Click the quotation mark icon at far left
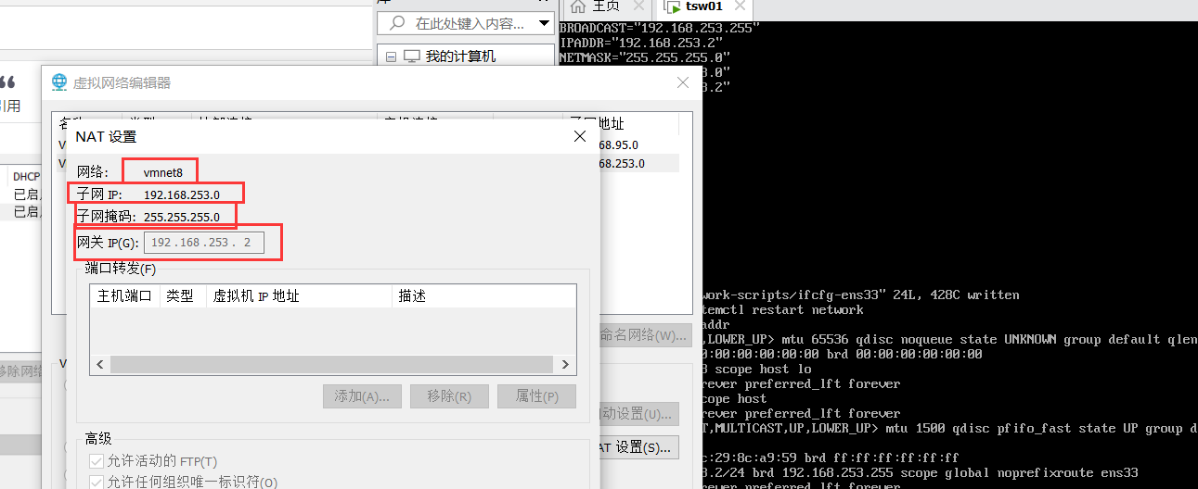1198x489 pixels. click(x=8, y=82)
